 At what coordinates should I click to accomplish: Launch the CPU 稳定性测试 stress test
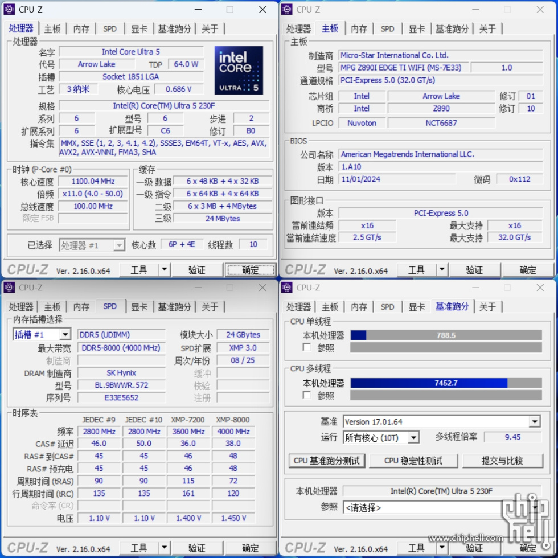(413, 461)
